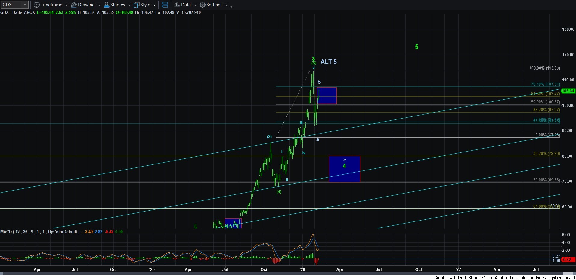Click the flask icon for Studies
The image size is (576, 280).
click(106, 5)
